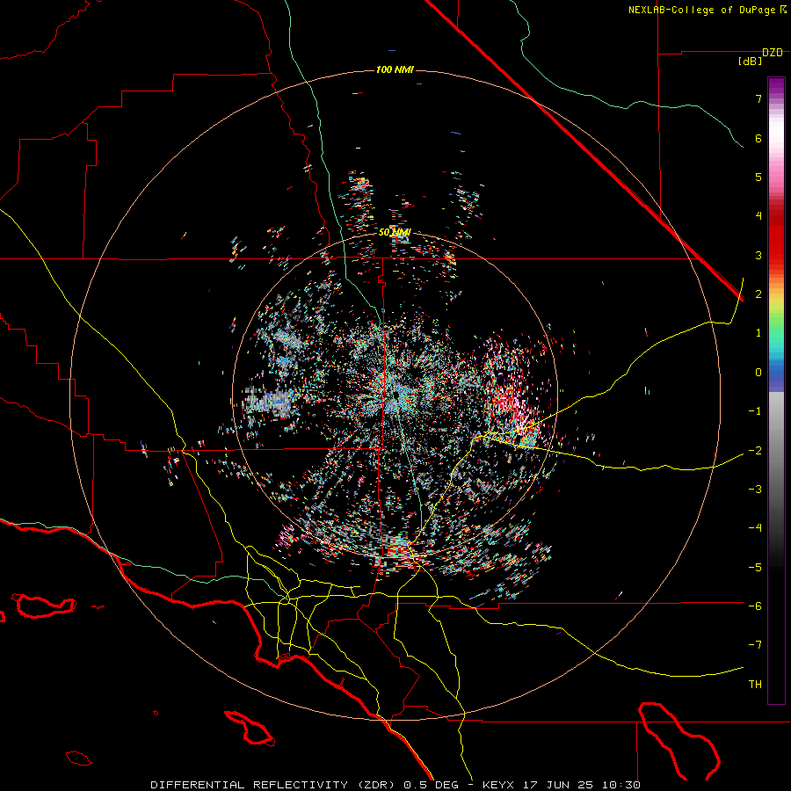Click the 17 JUN 25 date text
Screen dimensions: 791x791
click(x=556, y=785)
